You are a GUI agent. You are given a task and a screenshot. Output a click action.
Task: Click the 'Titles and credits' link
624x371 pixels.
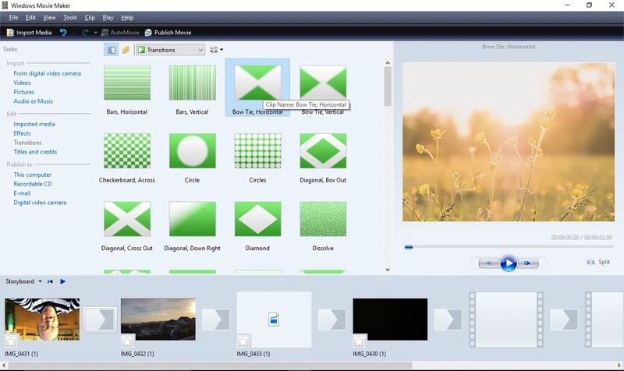[x=35, y=152]
